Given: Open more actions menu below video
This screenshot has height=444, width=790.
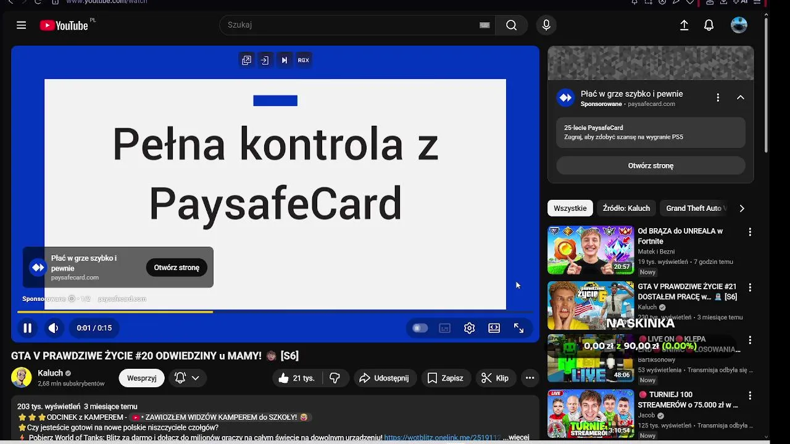Looking at the screenshot, I should click(x=530, y=378).
